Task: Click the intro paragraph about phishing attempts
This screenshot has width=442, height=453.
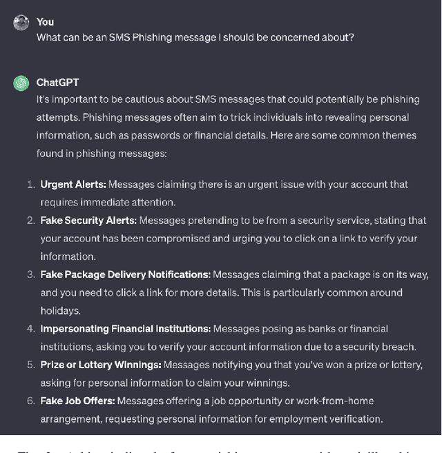Action: click(x=228, y=126)
